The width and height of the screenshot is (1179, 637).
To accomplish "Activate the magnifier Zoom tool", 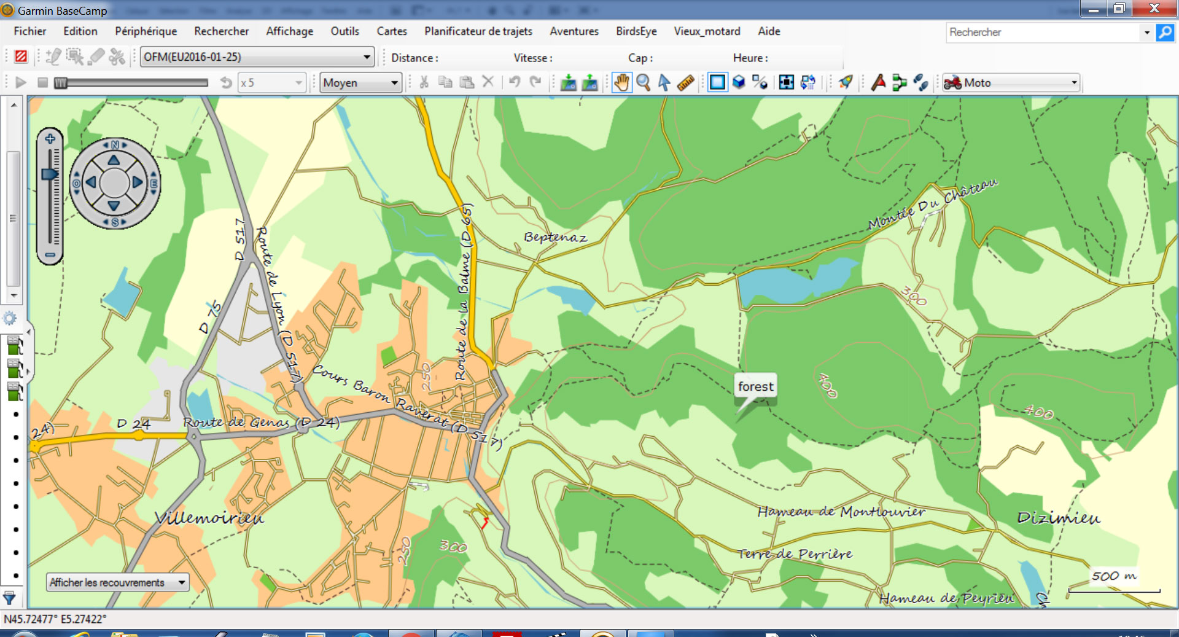I will point(643,82).
